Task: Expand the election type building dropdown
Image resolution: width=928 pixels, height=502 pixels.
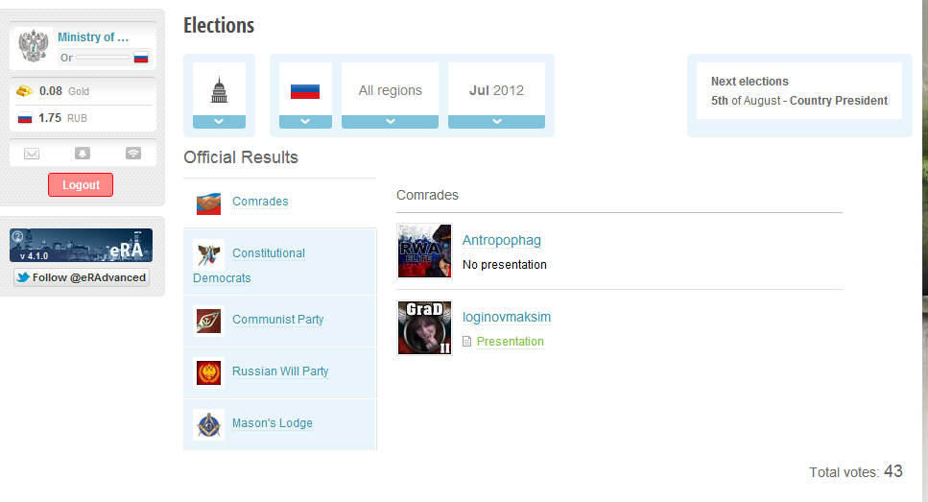Action: [x=219, y=122]
